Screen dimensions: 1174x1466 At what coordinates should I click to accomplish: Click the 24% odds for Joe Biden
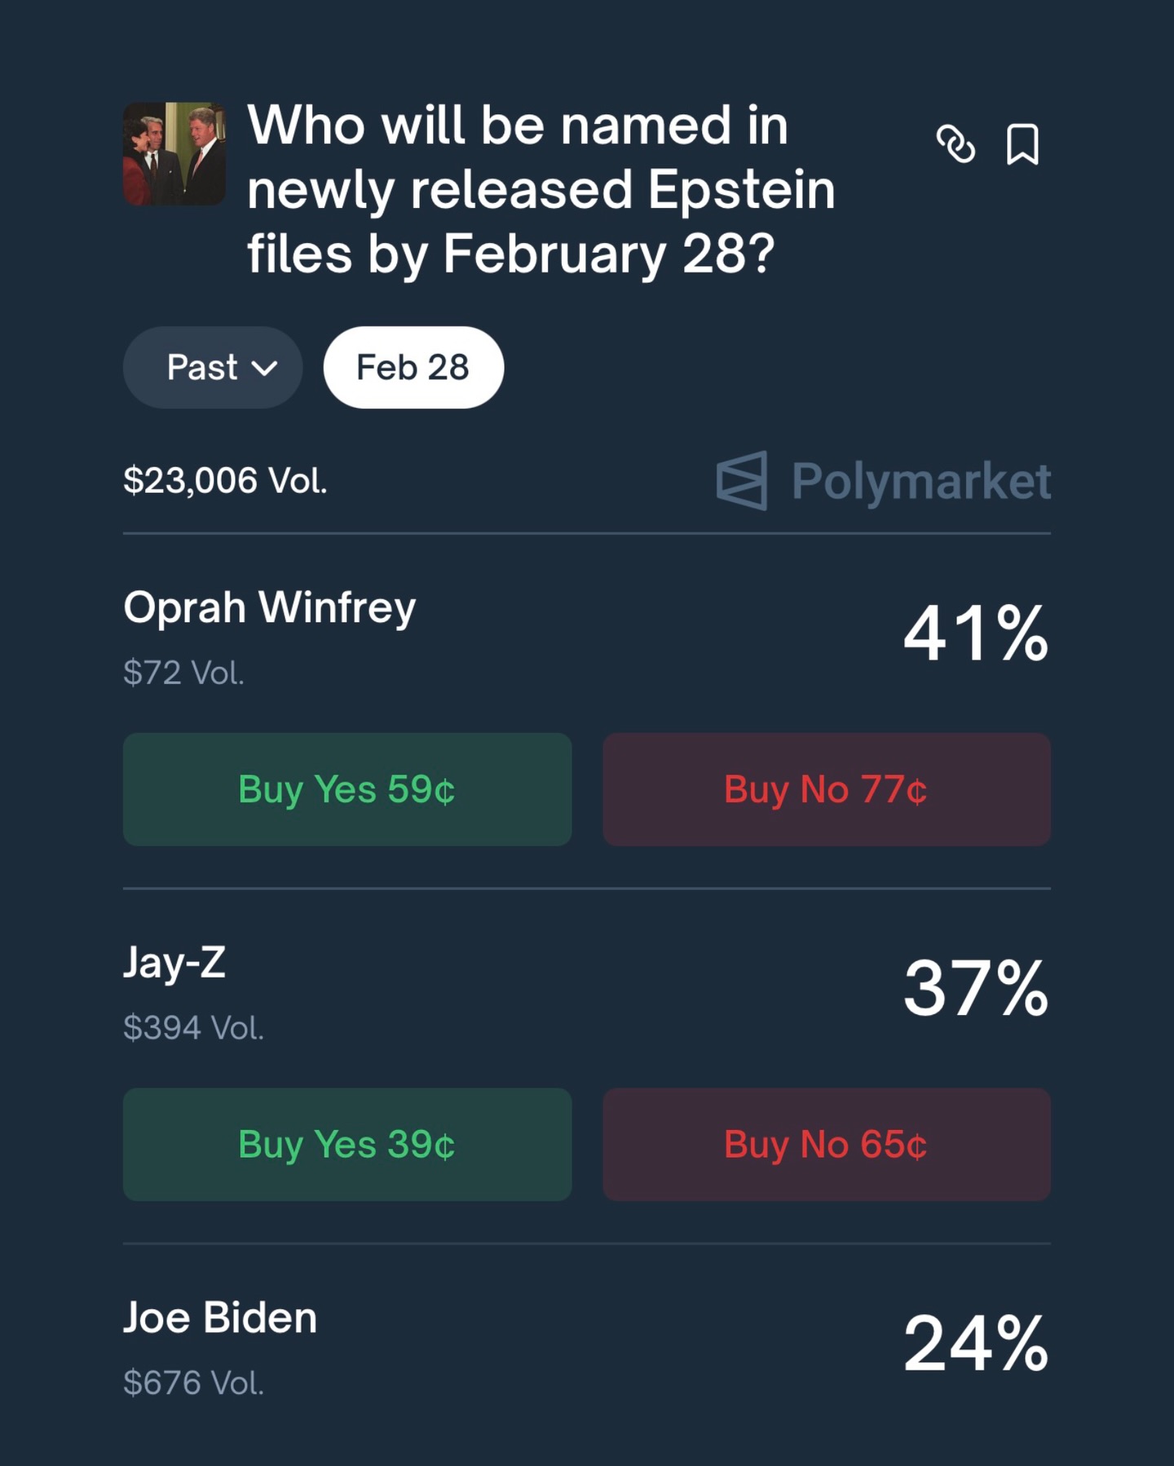[x=975, y=1343]
